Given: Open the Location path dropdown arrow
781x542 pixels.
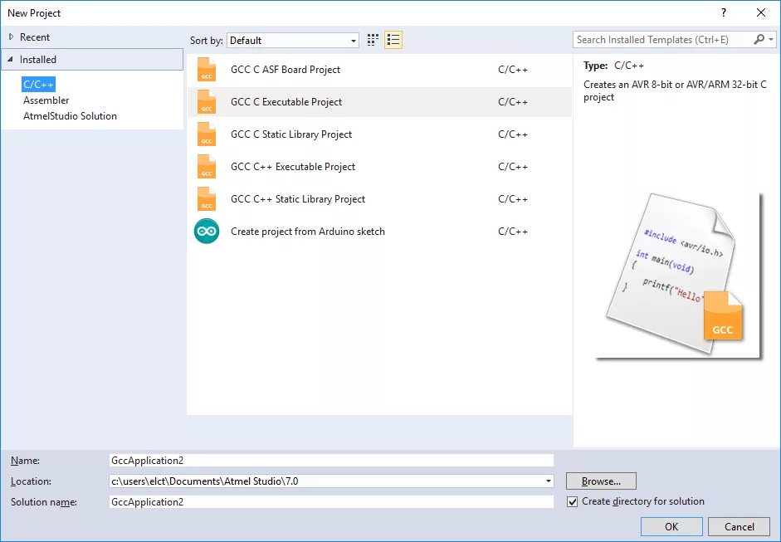Looking at the screenshot, I should tap(548, 481).
